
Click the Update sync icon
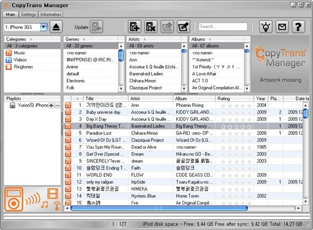coord(96,27)
